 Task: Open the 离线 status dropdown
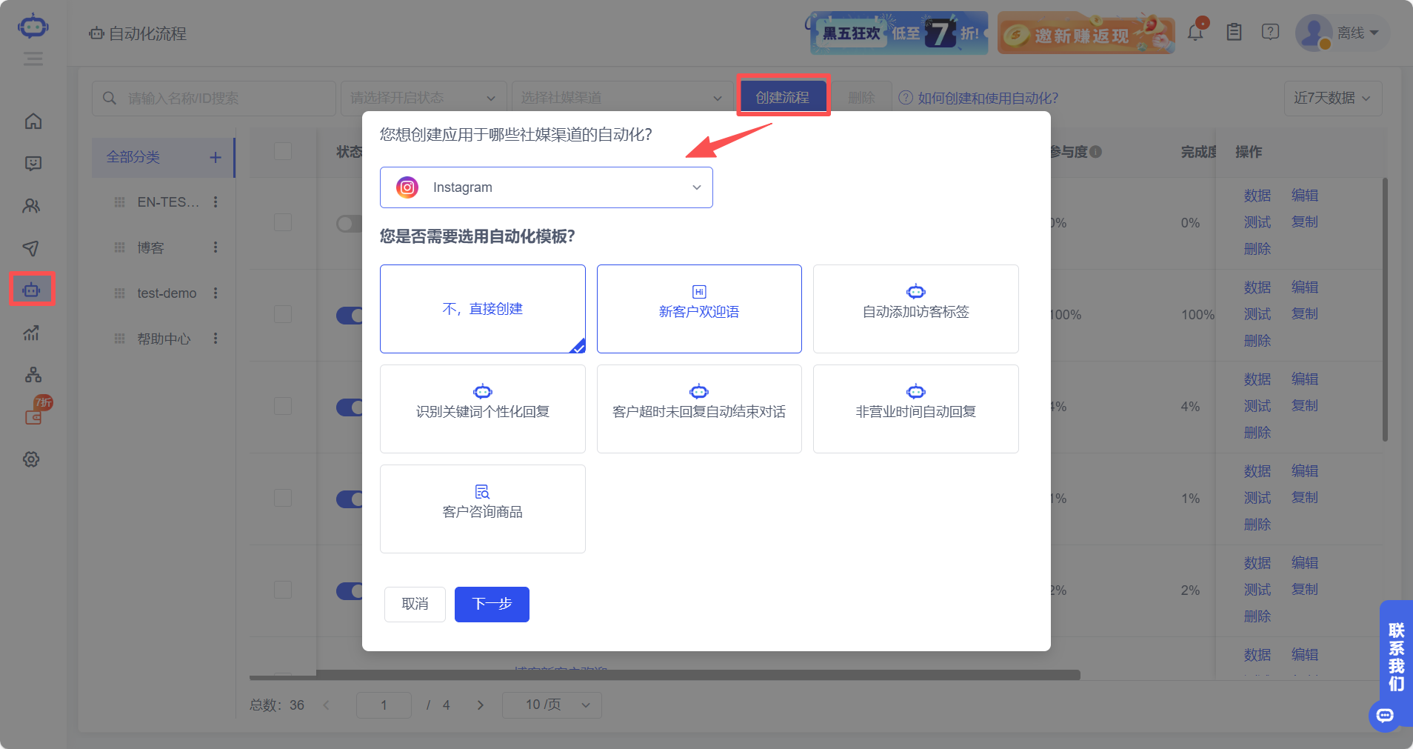[x=1357, y=33]
